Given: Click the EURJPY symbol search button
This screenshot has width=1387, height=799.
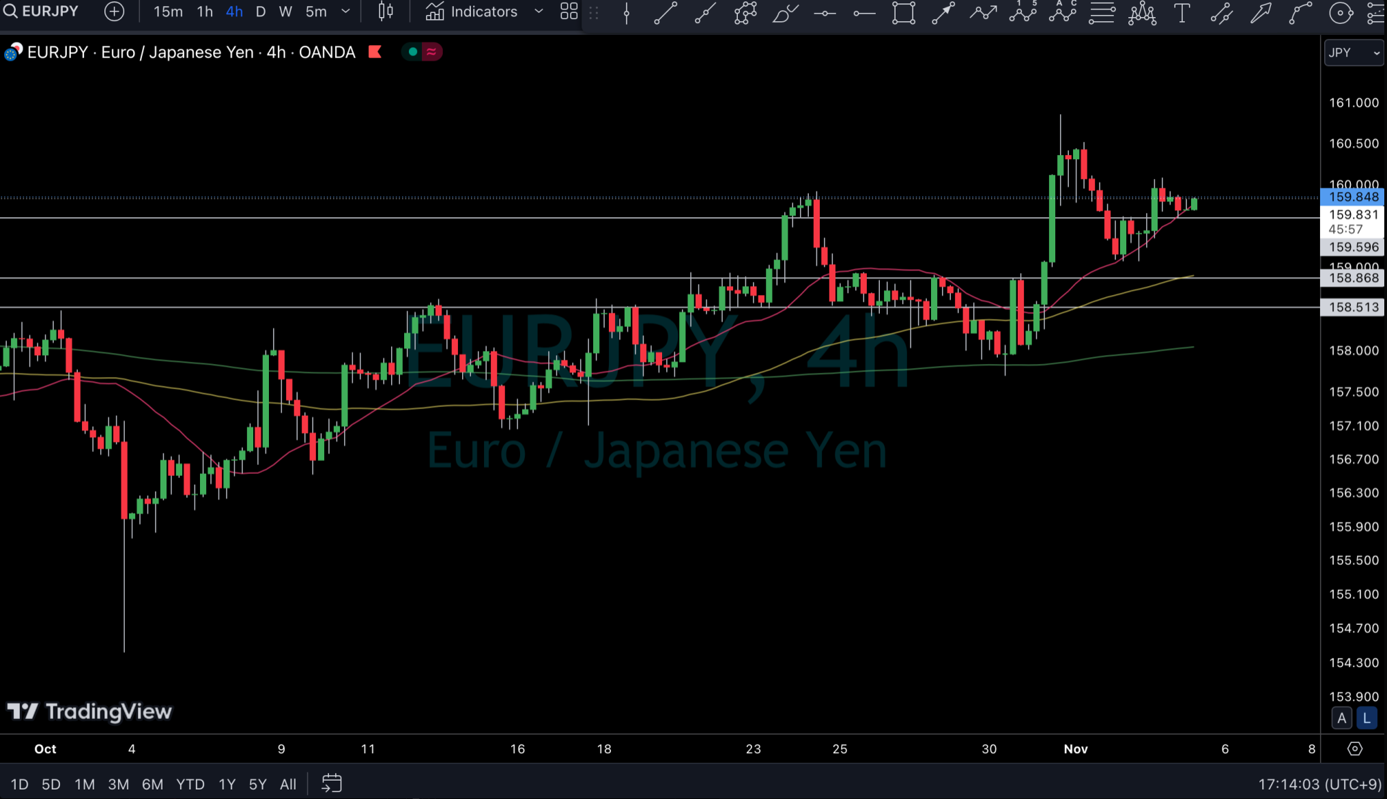Looking at the screenshot, I should tap(41, 12).
